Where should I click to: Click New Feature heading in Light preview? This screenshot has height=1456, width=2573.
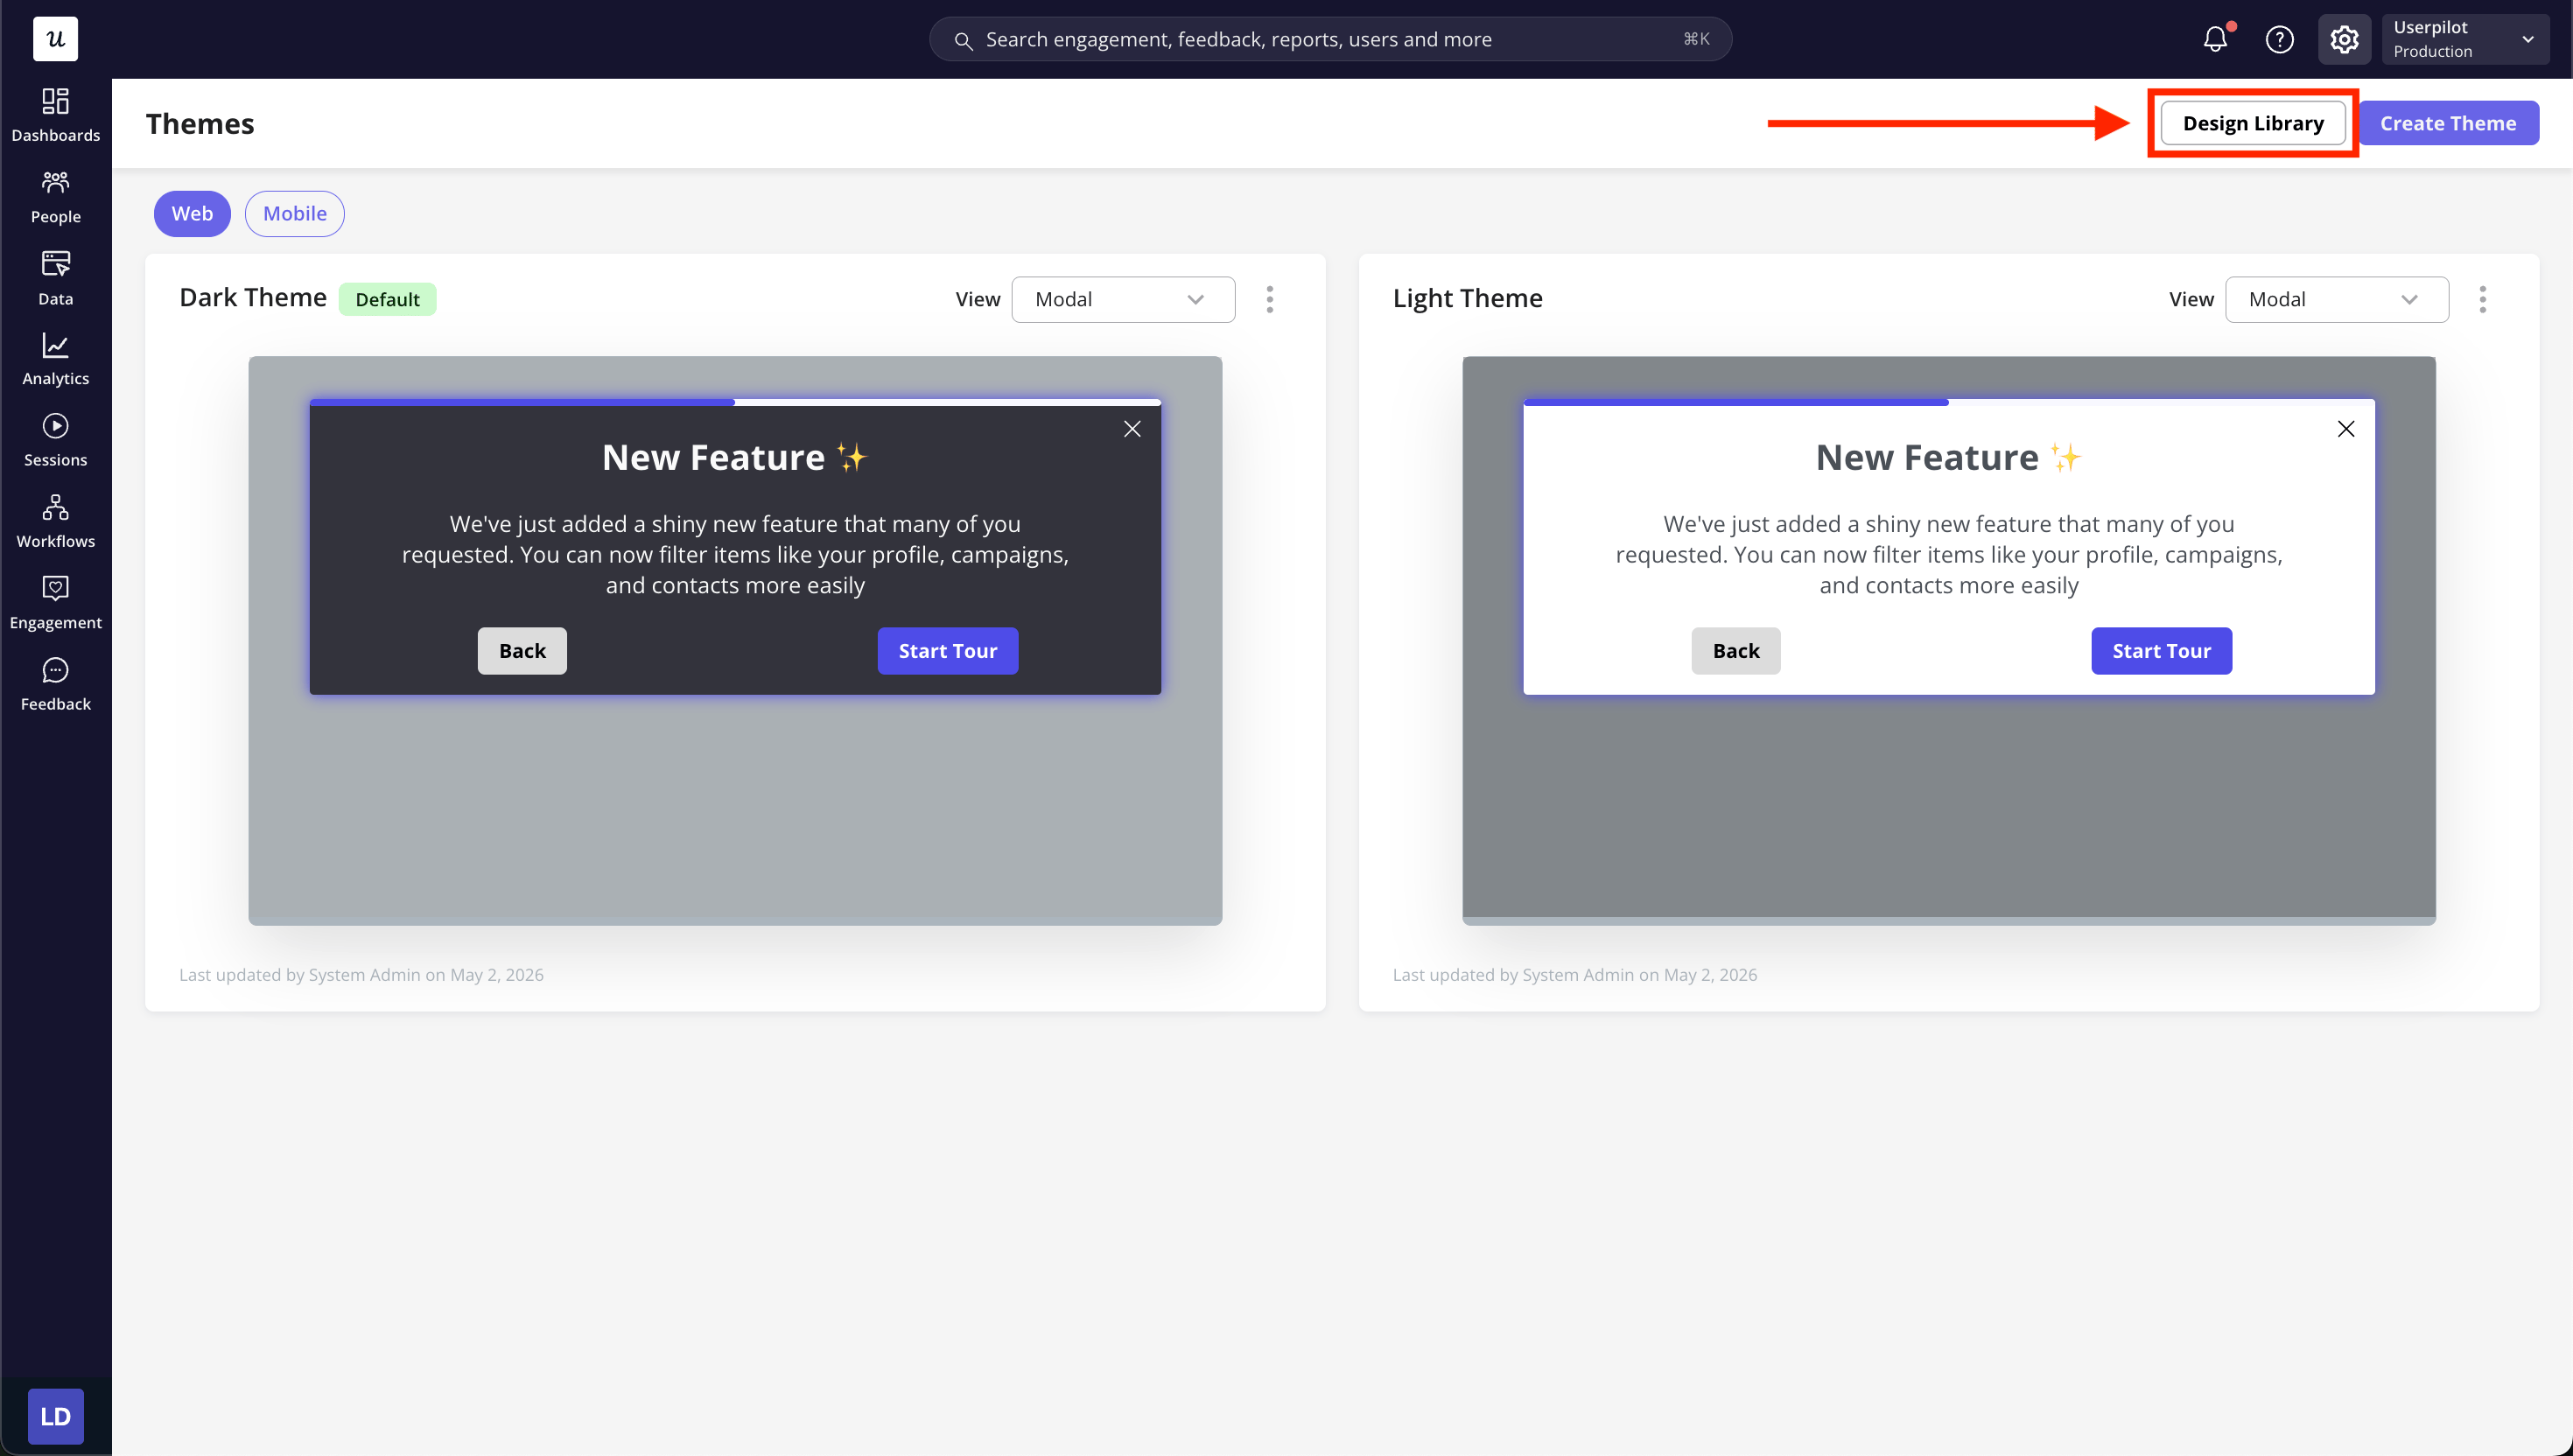click(x=1949, y=457)
